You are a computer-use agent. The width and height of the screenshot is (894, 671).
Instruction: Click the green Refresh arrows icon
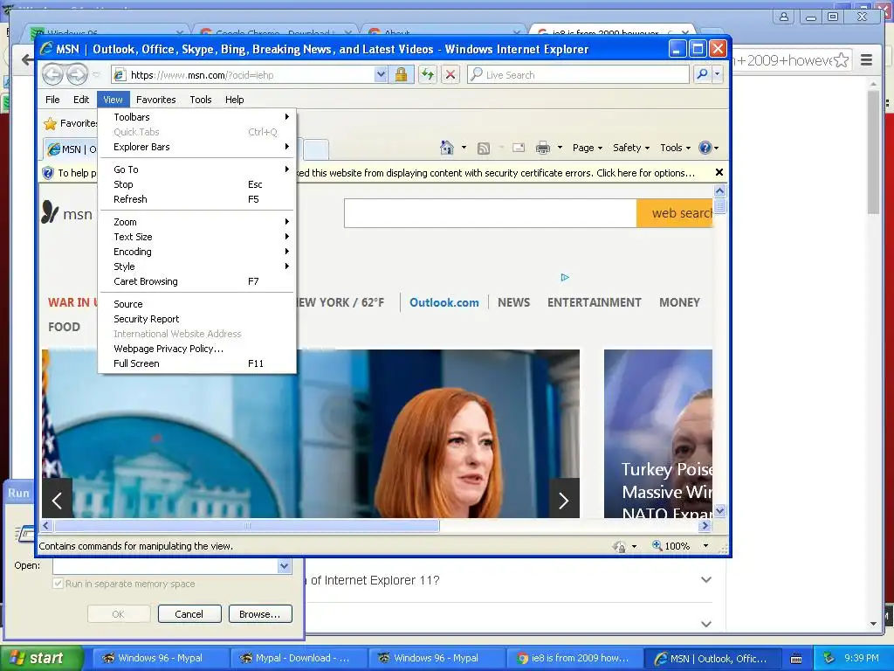[428, 75]
